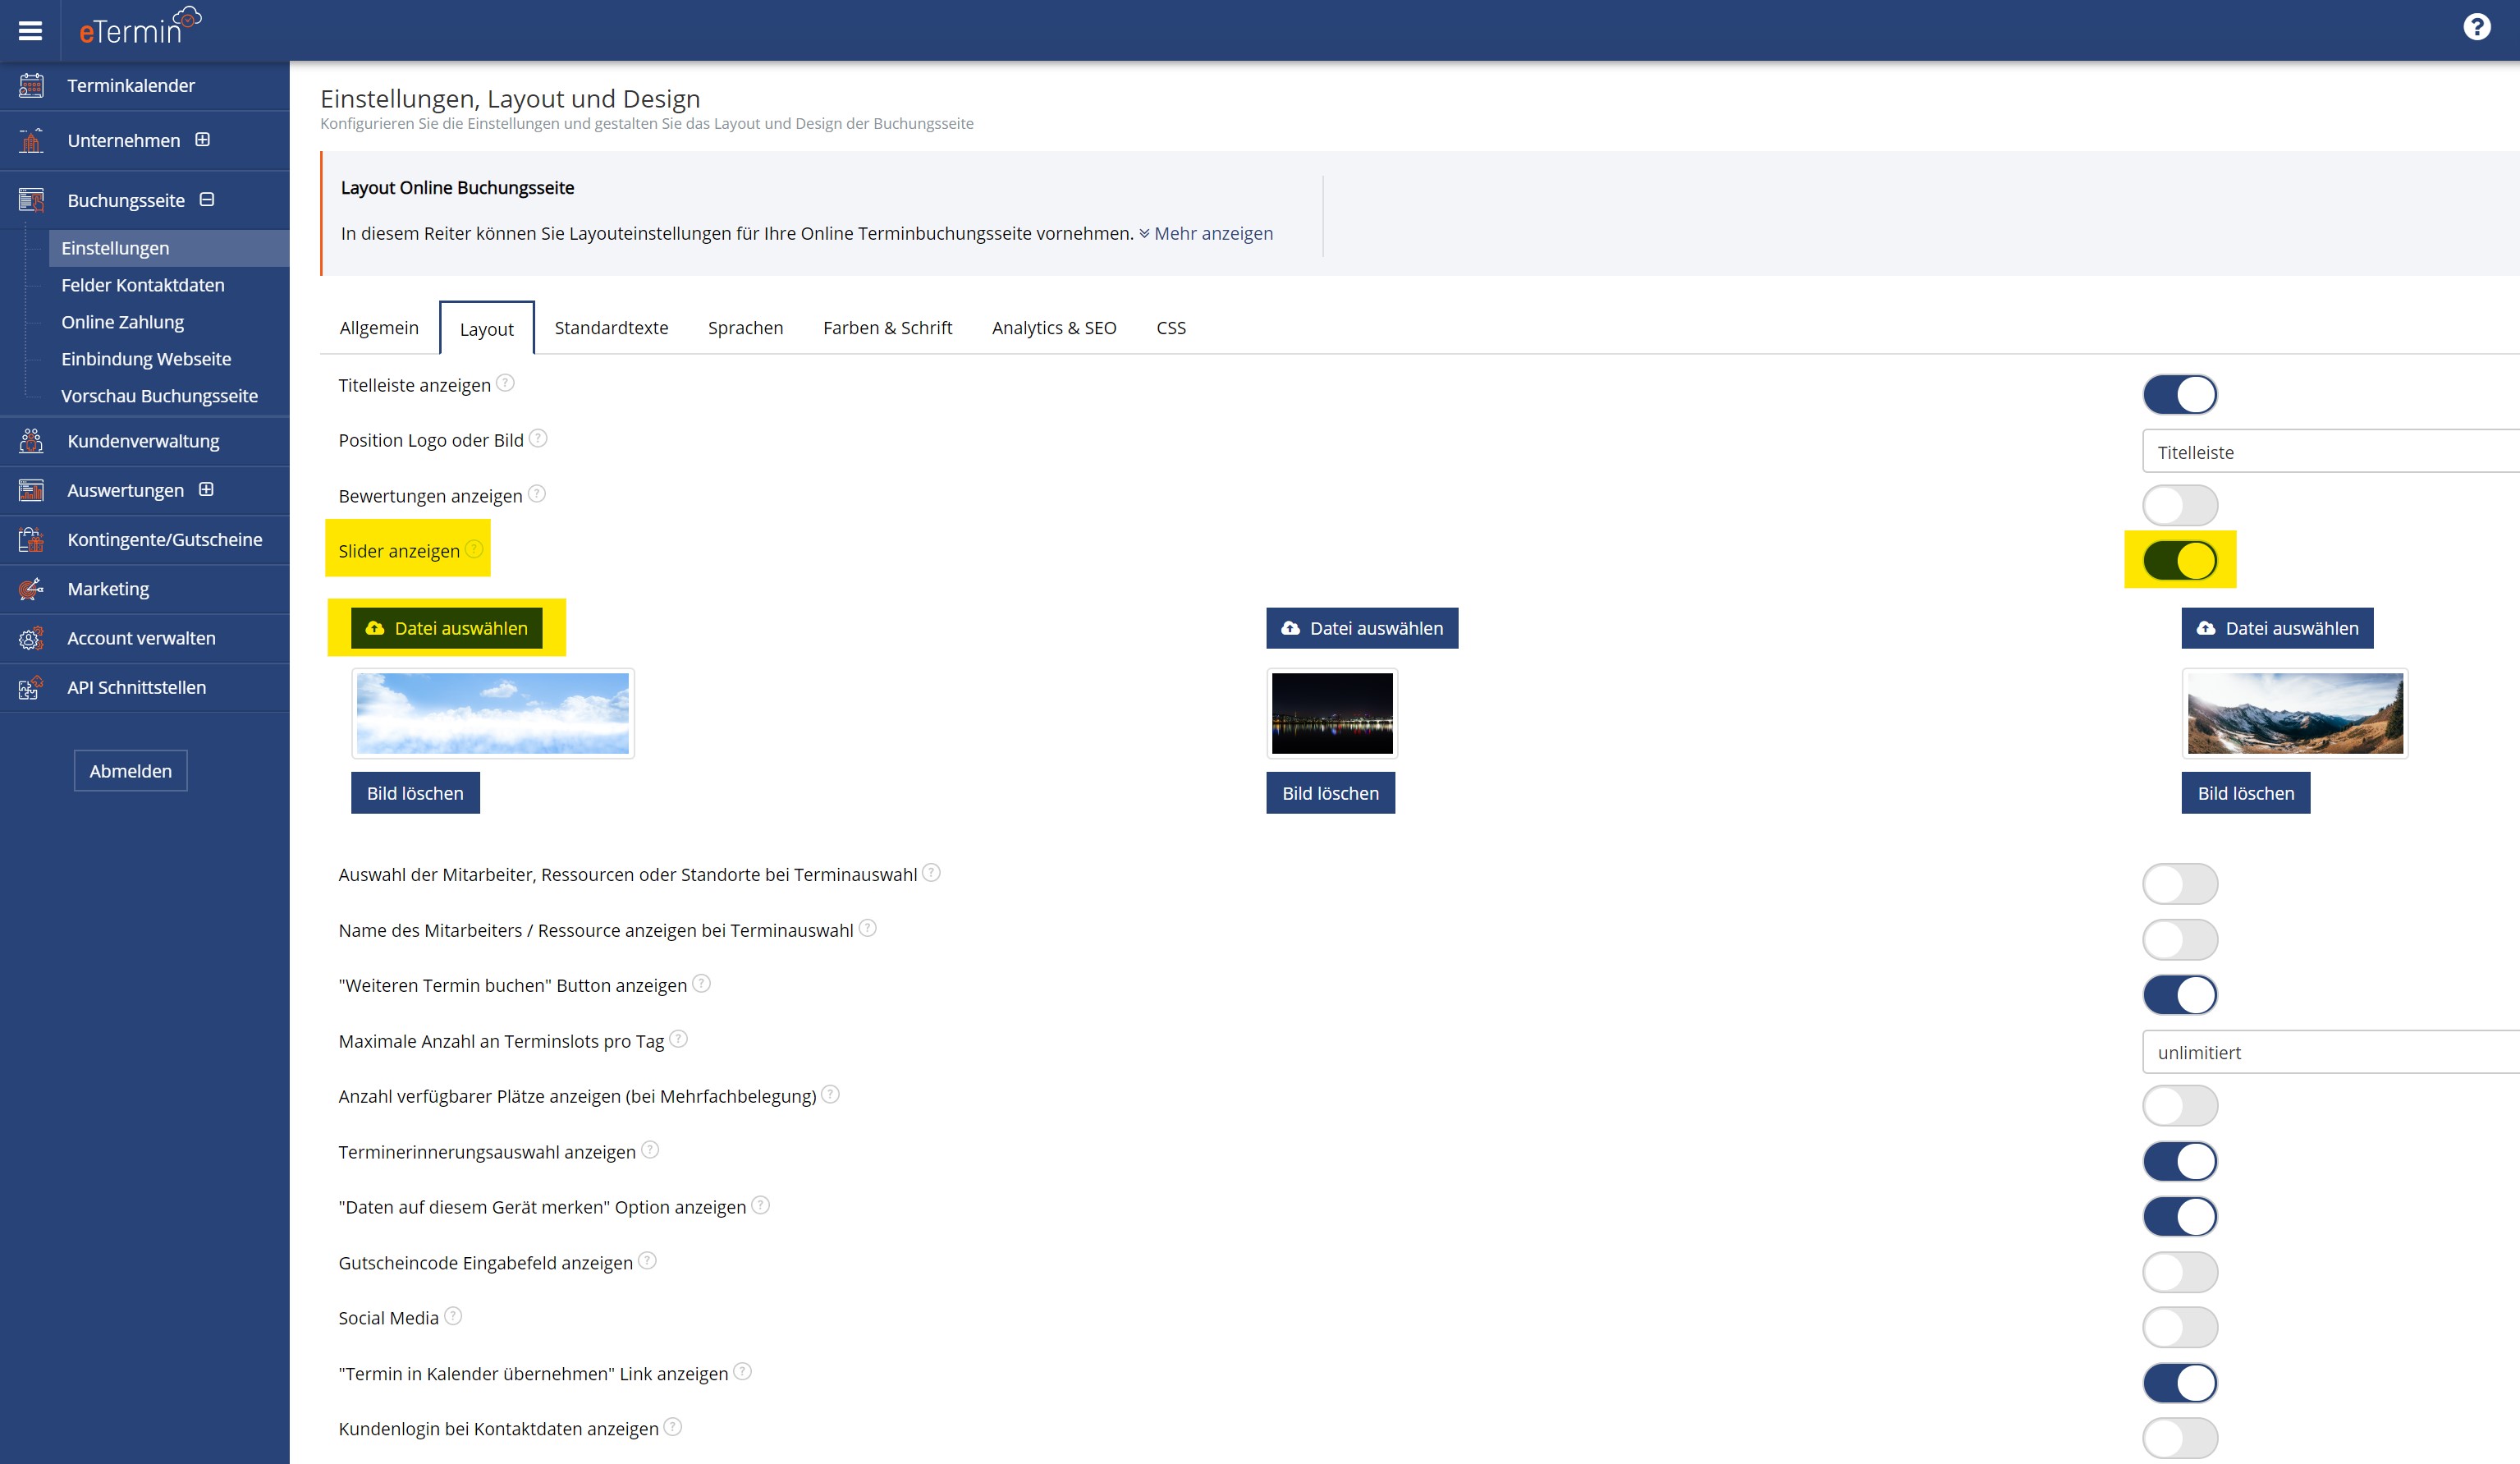Click the night skyline slider thumbnail
Screen dimensions: 2520x1464
click(x=1332, y=713)
